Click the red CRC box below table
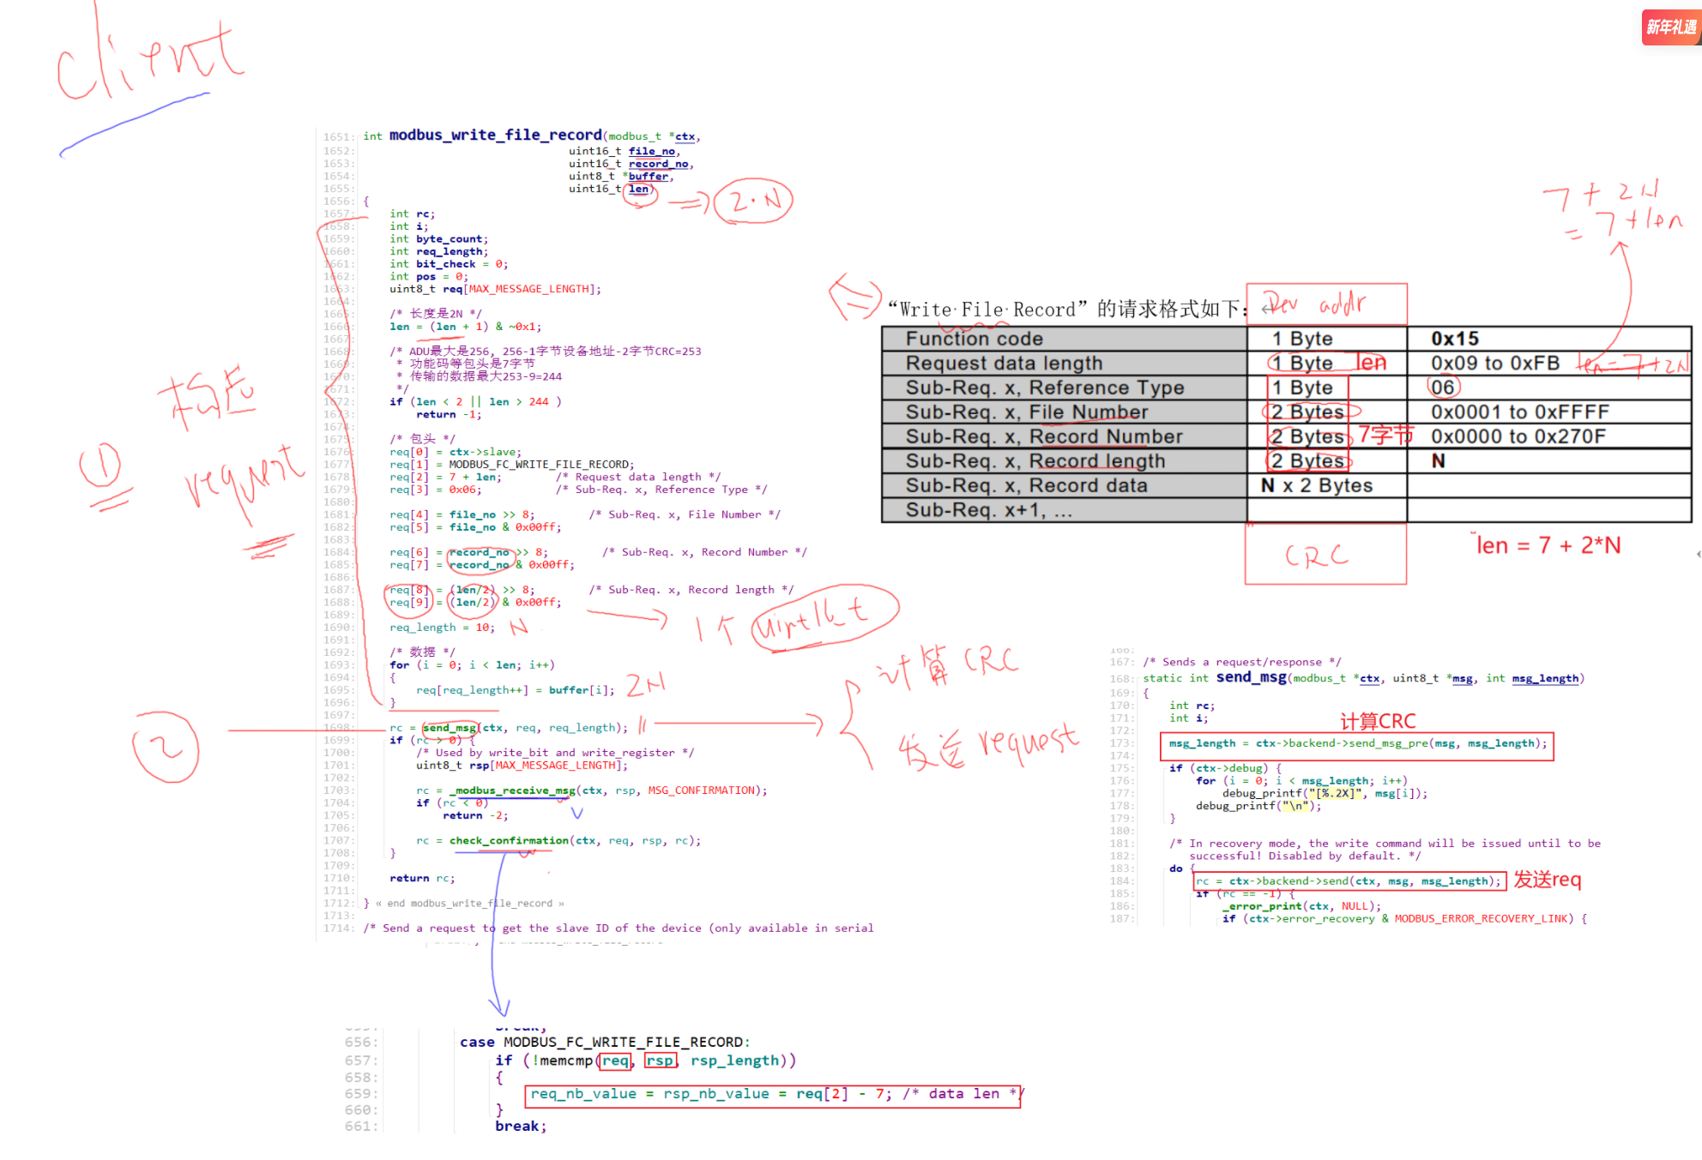1702x1160 pixels. (x=1325, y=555)
